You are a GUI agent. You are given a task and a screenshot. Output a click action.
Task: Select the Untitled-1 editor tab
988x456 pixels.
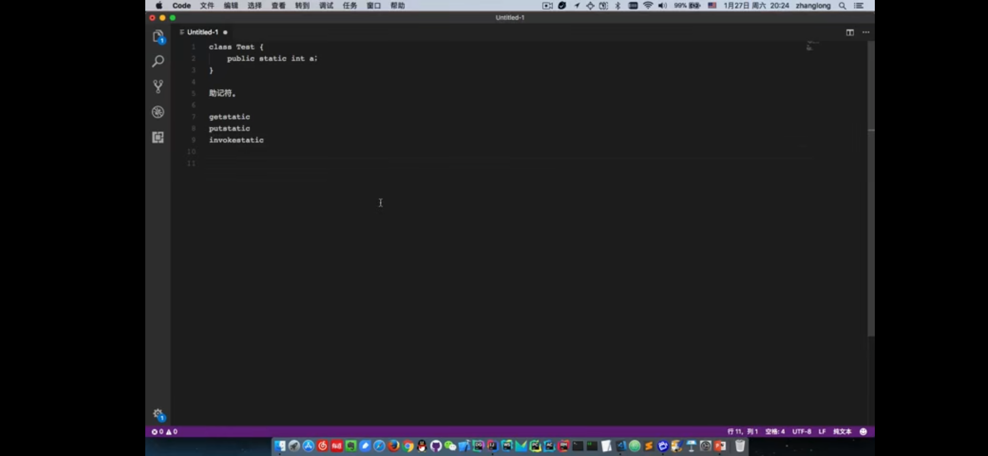click(x=203, y=32)
